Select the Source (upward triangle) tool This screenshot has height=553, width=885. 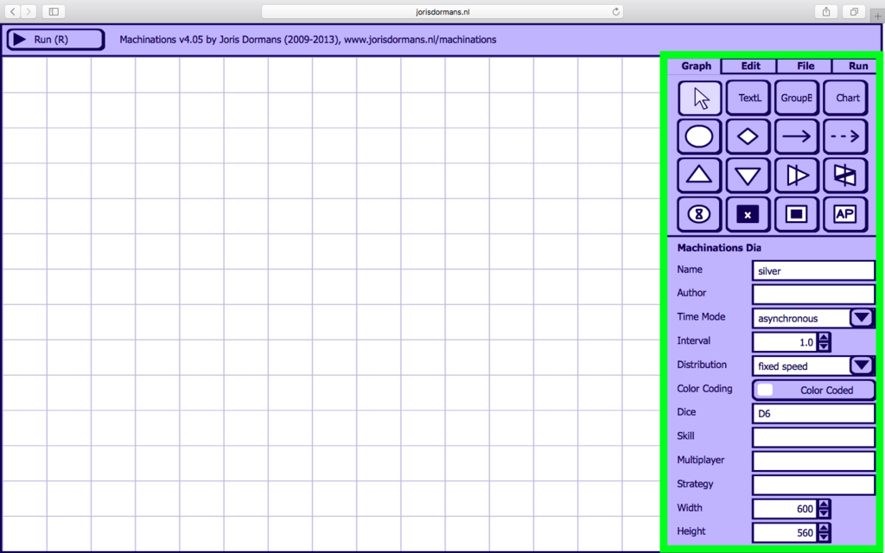699,175
